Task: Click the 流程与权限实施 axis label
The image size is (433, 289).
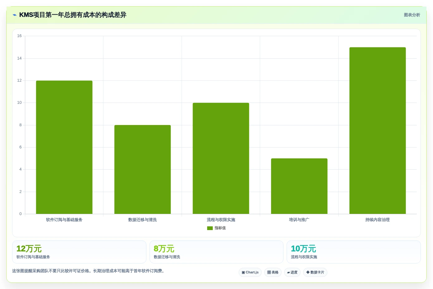Action: pos(221,220)
